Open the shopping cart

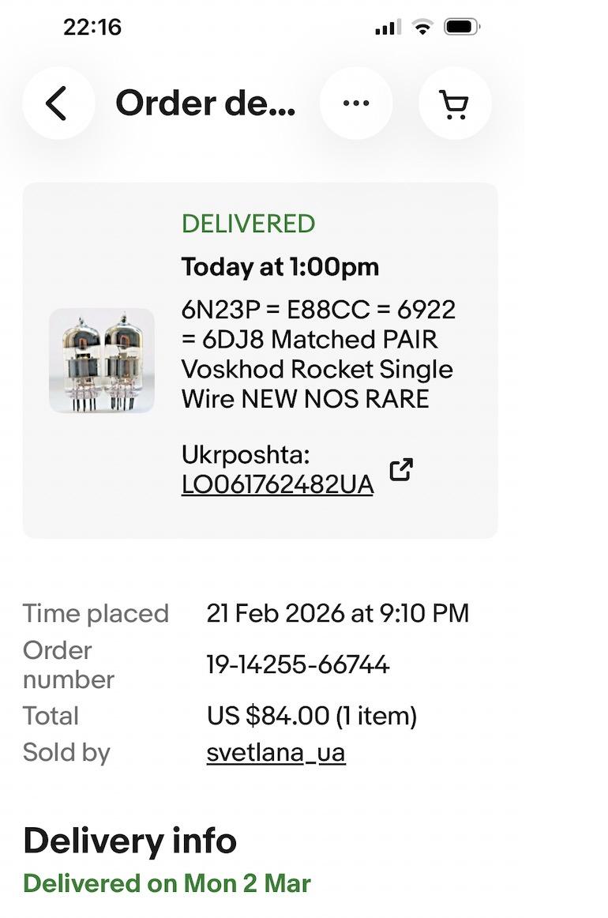click(455, 103)
